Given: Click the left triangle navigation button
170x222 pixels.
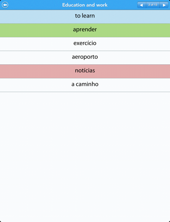Looking at the screenshot, I should [x=142, y=5].
